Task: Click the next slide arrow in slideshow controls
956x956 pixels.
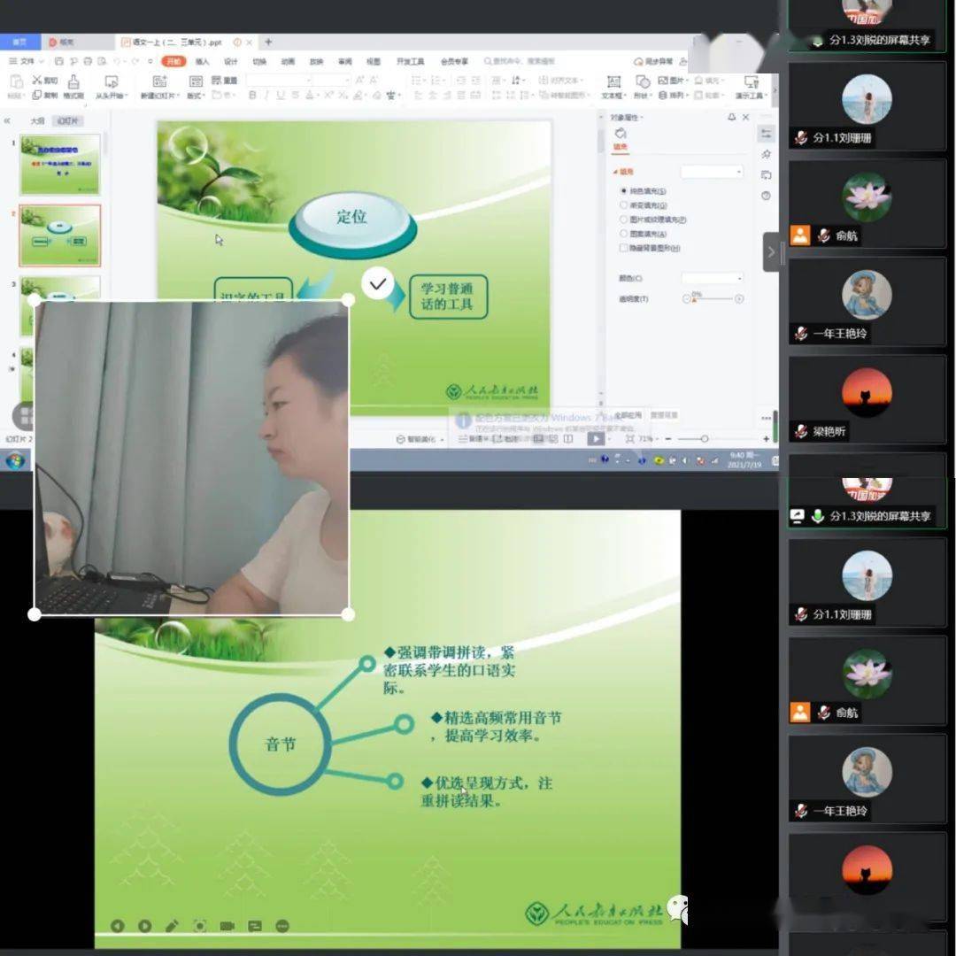Action: click(x=144, y=926)
